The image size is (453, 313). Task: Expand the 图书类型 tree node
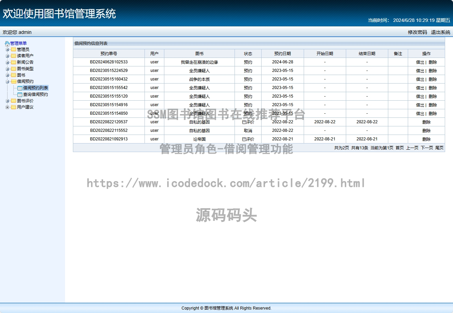(x=8, y=69)
